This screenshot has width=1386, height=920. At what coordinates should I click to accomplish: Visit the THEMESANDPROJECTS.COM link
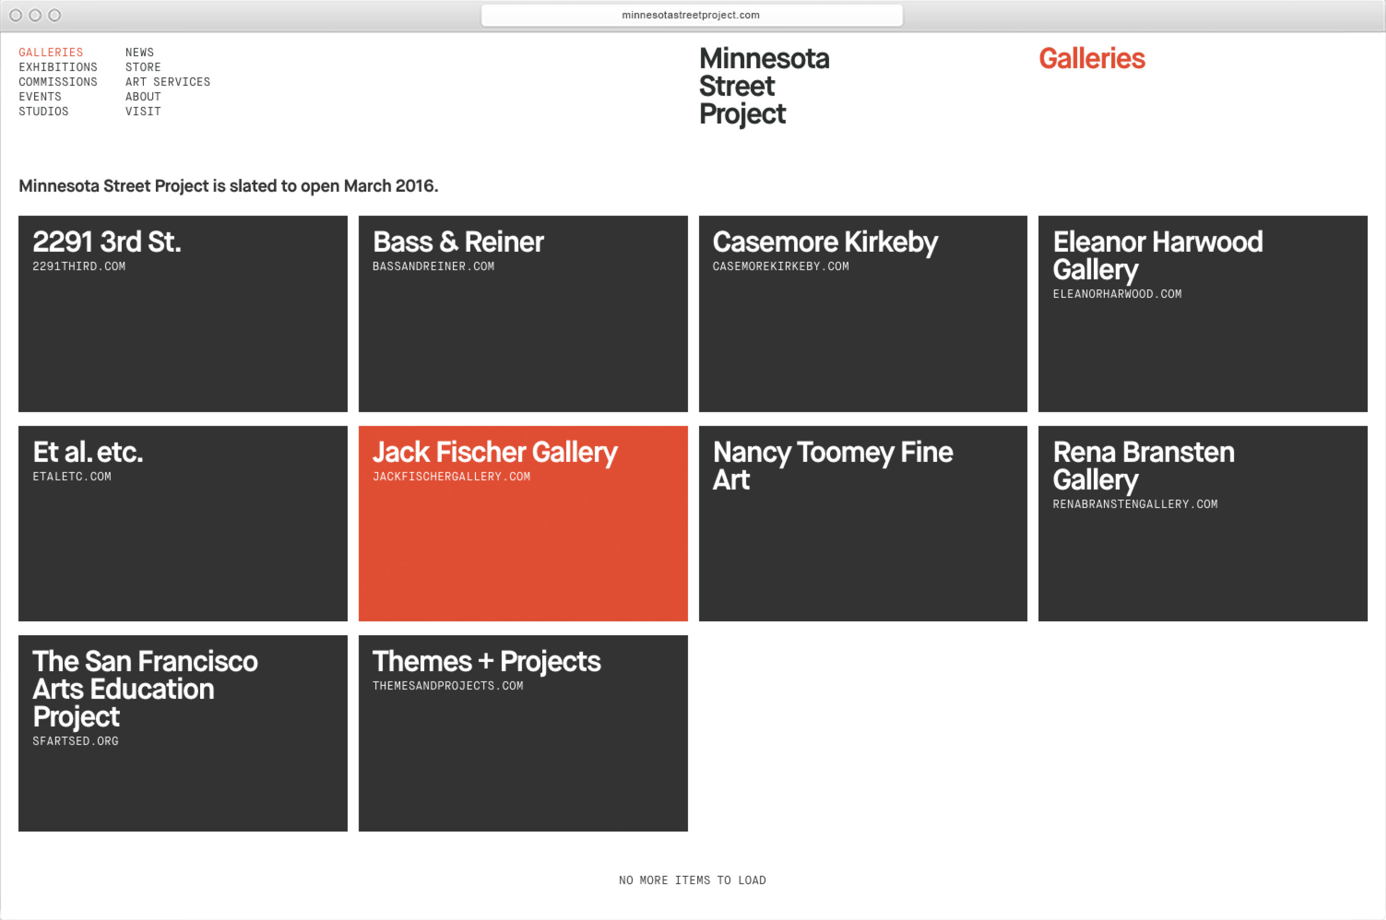click(448, 686)
